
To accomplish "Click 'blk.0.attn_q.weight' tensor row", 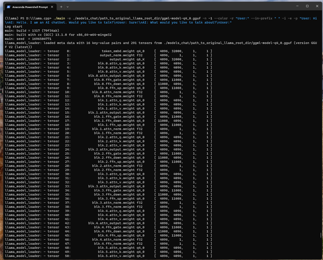I will tap(109, 63).
